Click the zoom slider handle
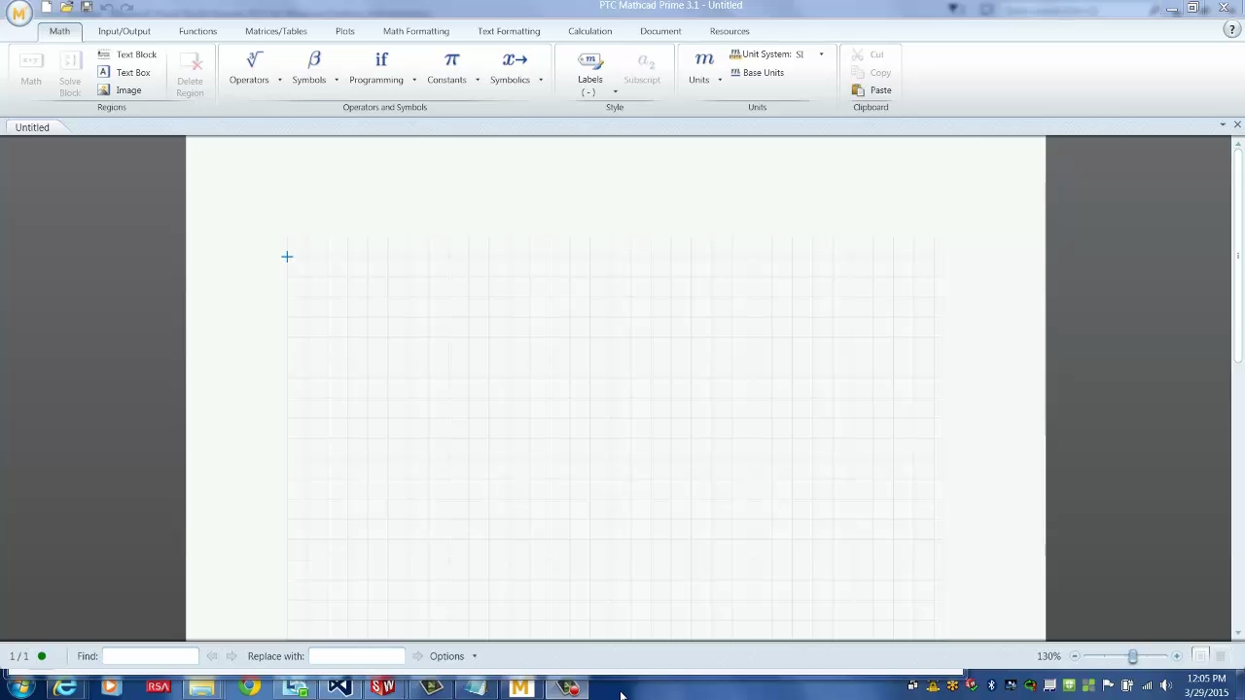Screen dimensions: 1245x700 (x=1132, y=656)
